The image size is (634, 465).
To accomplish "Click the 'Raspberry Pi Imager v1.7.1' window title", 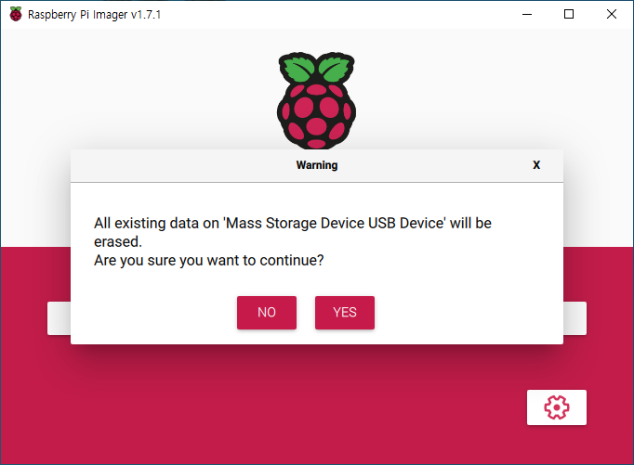I will [94, 15].
